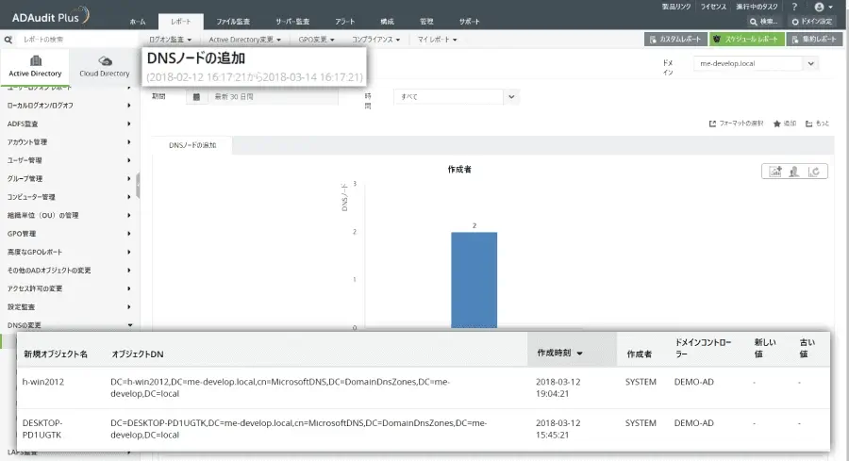Click the blue bar in 作成者 chart
Screen dimensions: 849x461
click(474, 280)
